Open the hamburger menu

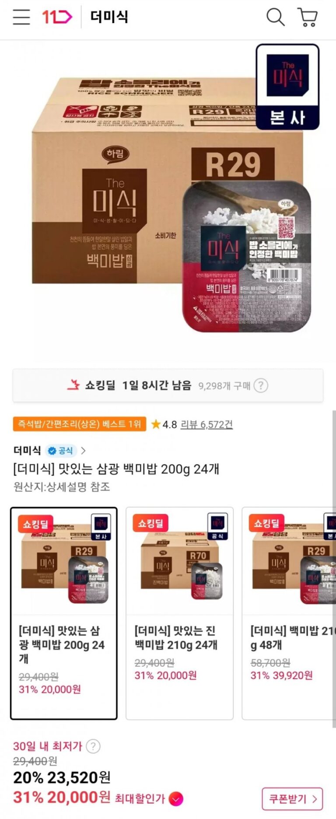pyautogui.click(x=21, y=17)
